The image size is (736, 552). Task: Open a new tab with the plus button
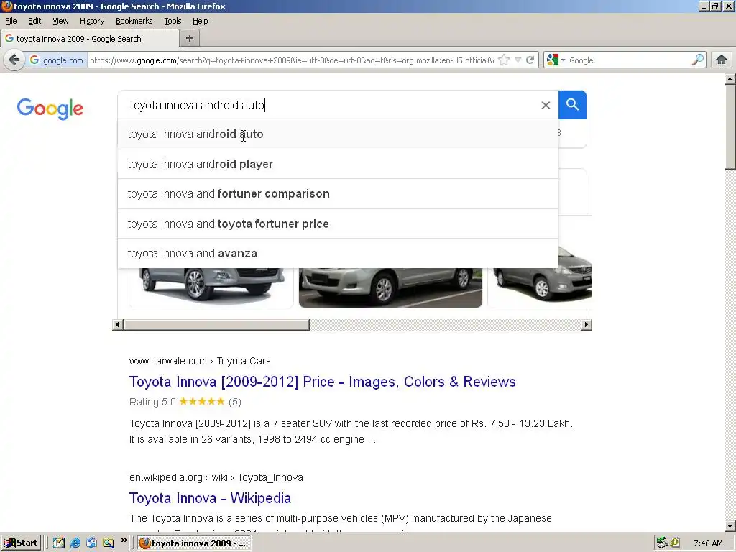click(x=190, y=39)
